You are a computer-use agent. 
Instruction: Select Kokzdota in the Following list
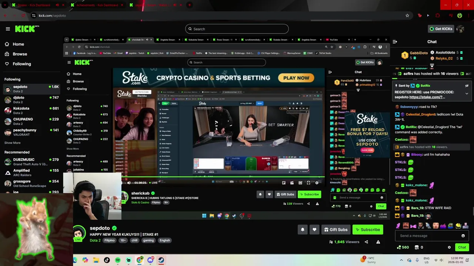(x=31, y=110)
